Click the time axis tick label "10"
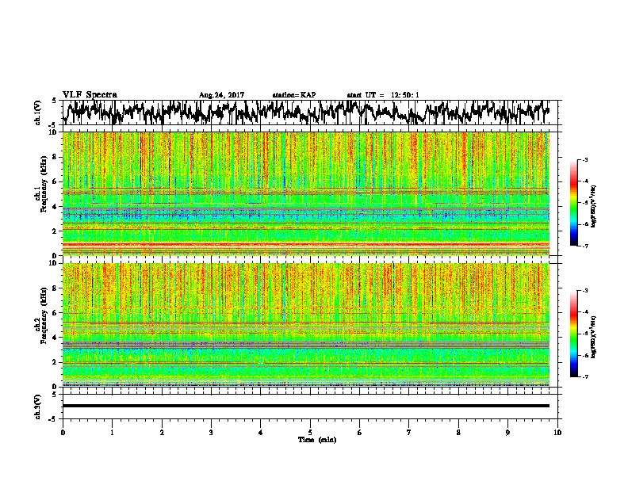628x485 pixels. coord(557,432)
